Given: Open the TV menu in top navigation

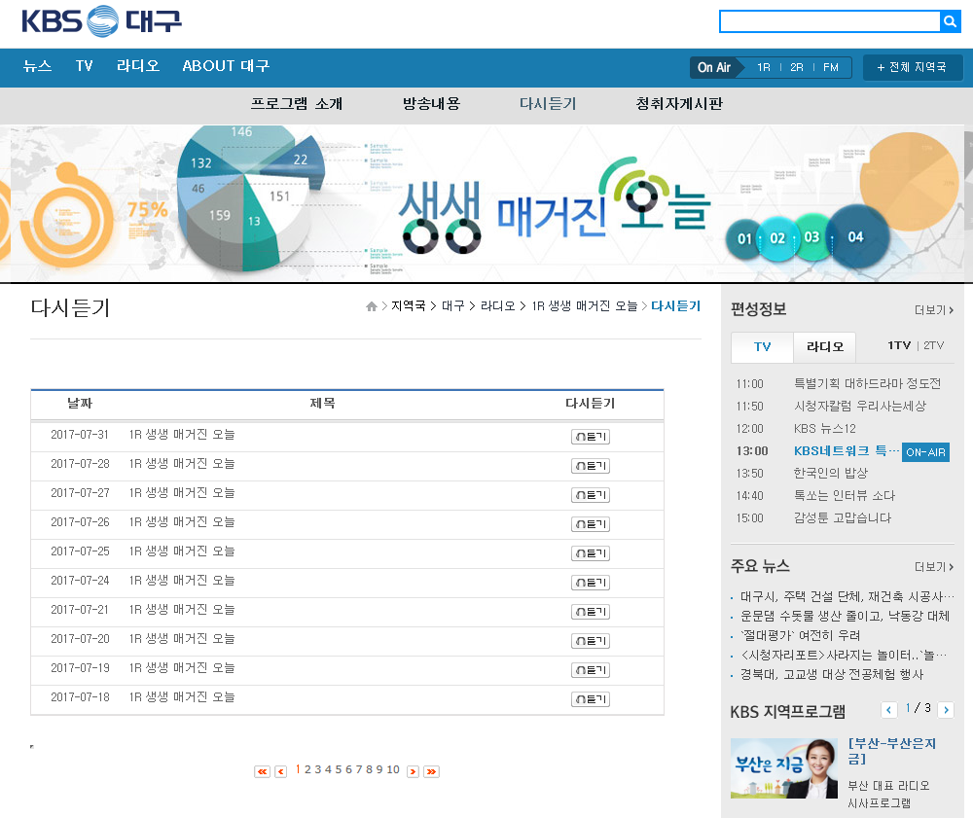Looking at the screenshot, I should coord(85,66).
